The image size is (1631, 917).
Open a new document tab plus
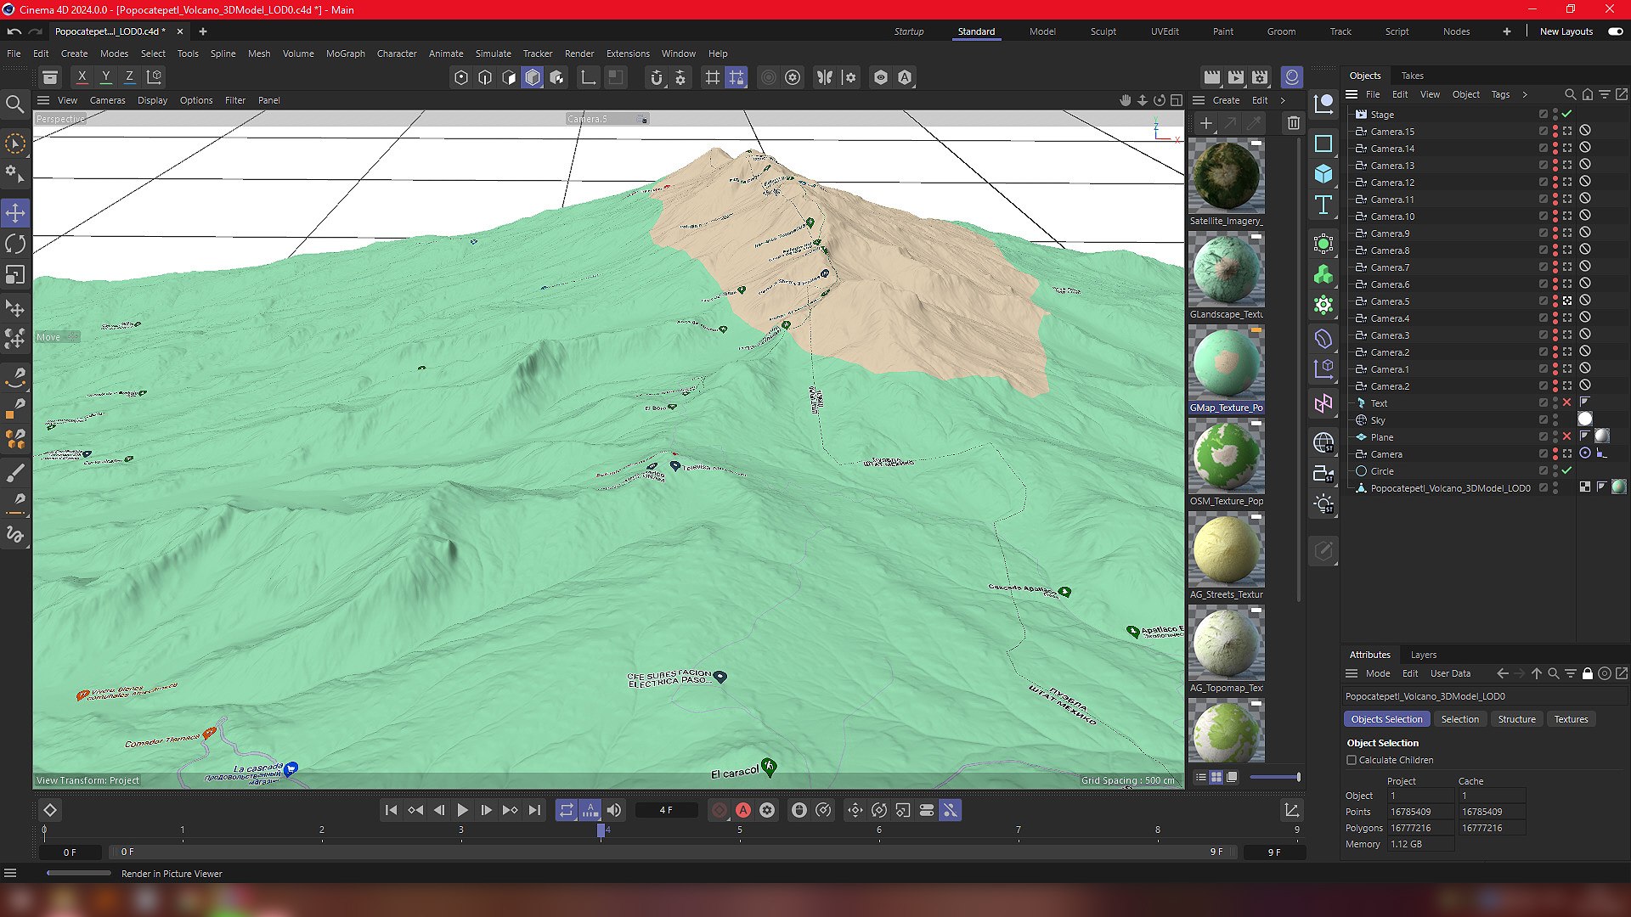[203, 31]
